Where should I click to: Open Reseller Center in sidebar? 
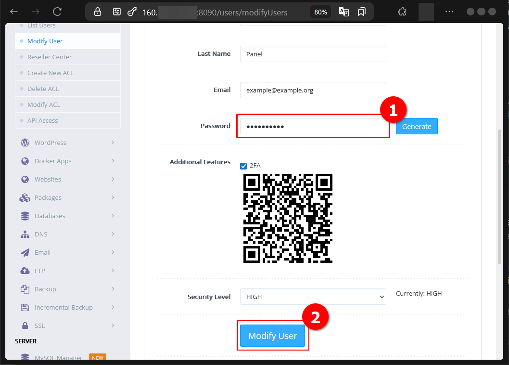(x=68, y=57)
